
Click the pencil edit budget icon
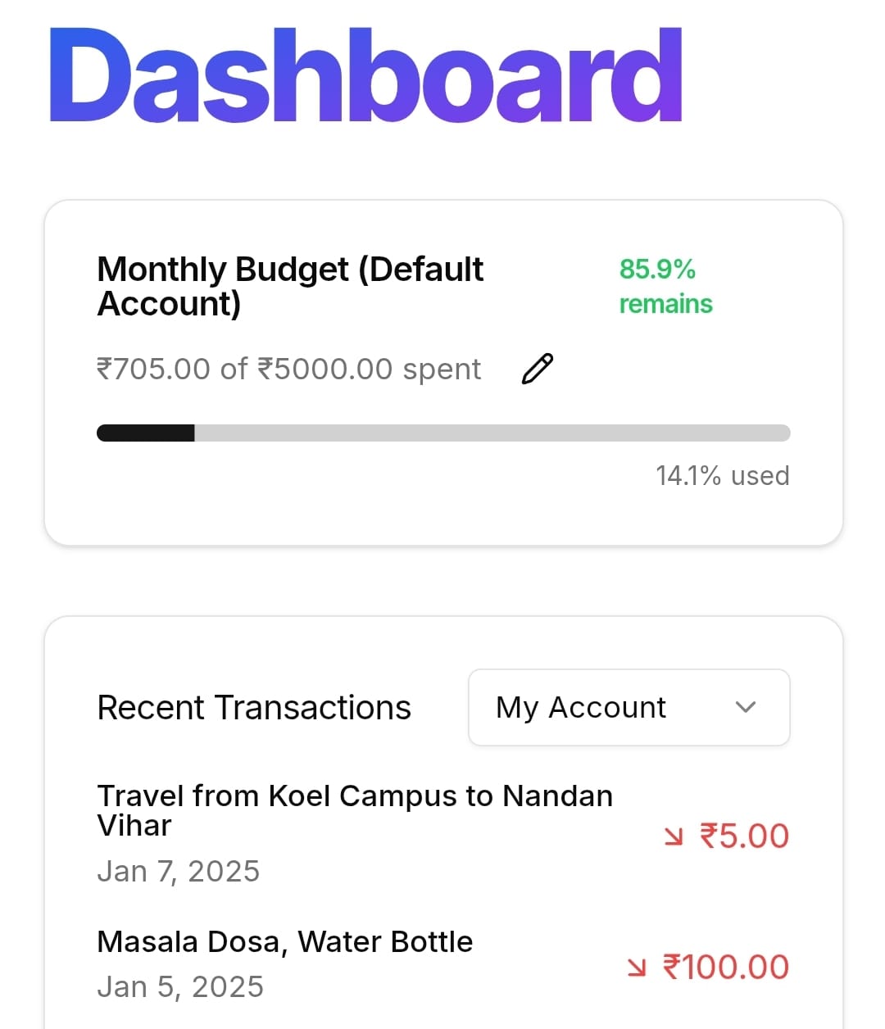click(x=538, y=369)
